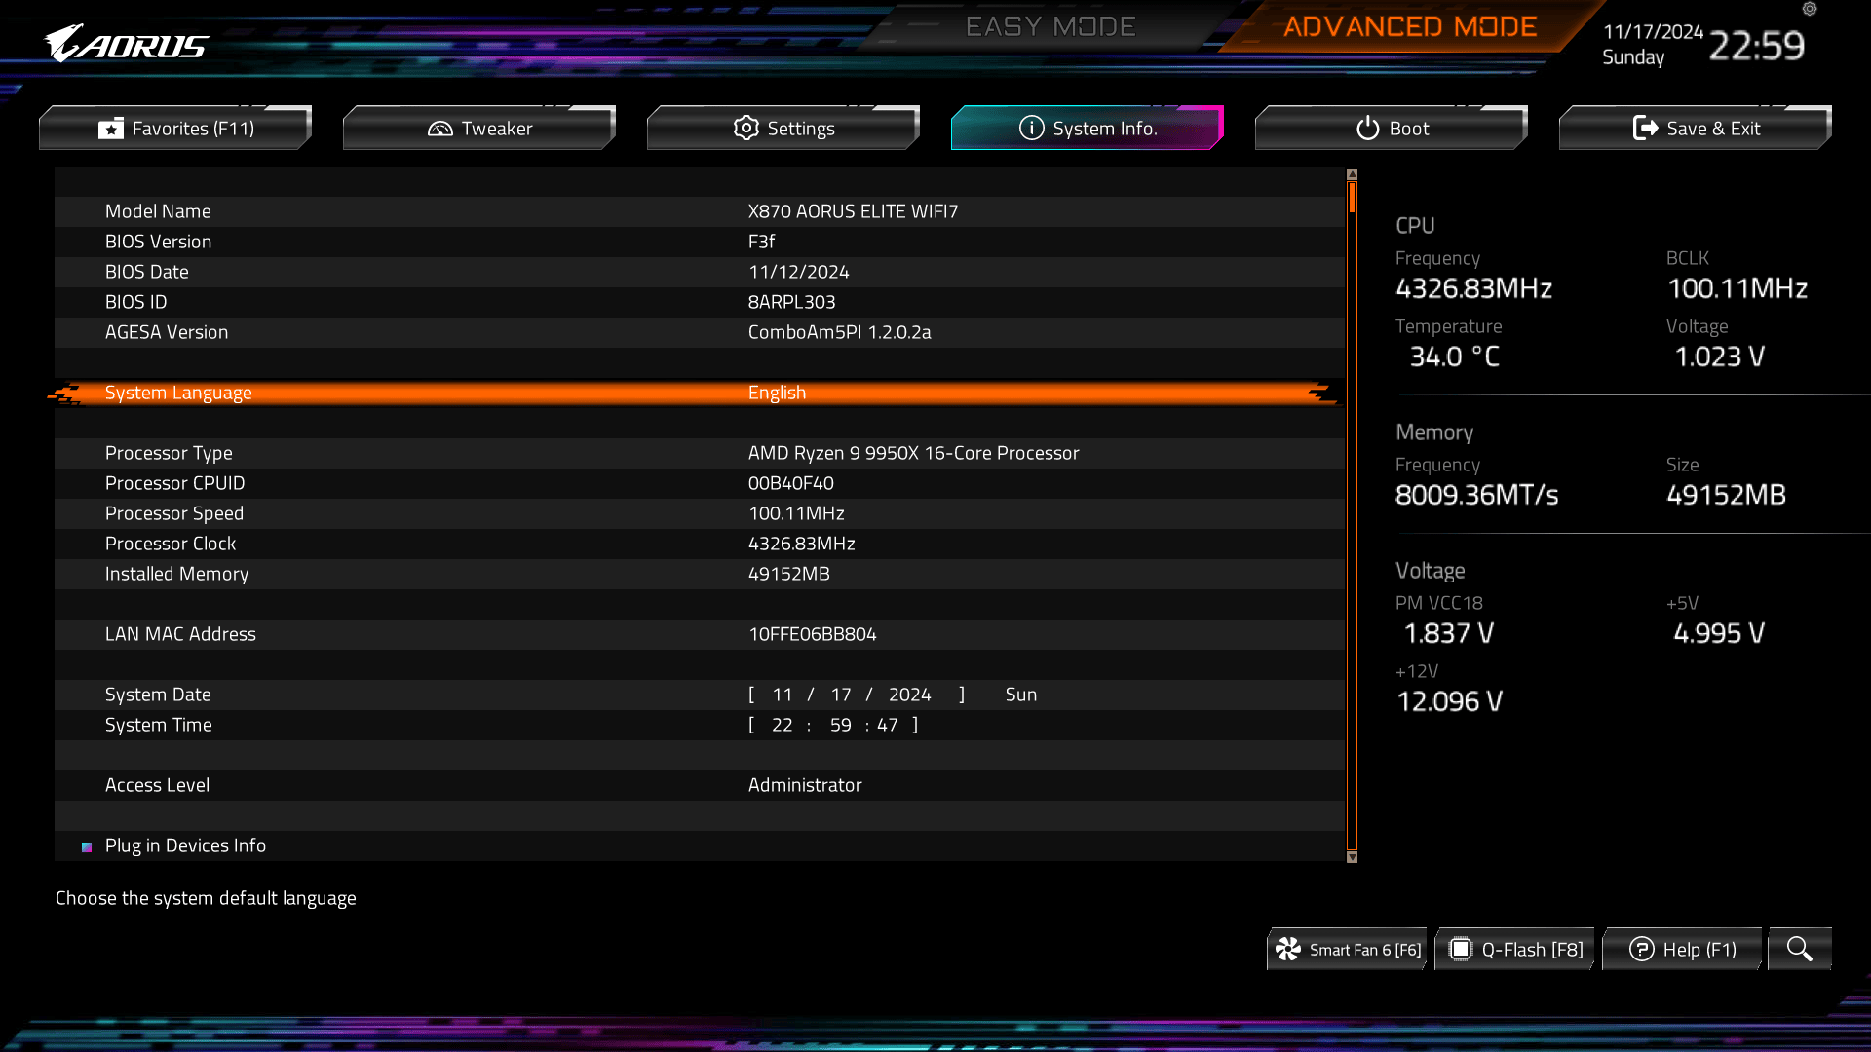1871x1052 pixels.
Task: Click the BIOS Version value F3f
Action: pyautogui.click(x=761, y=242)
